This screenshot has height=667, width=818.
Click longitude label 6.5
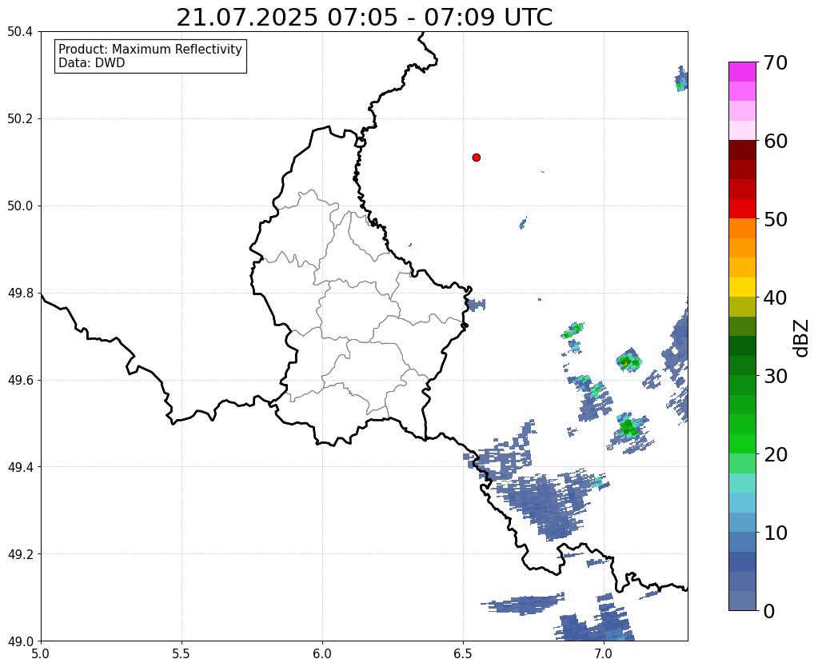point(463,653)
